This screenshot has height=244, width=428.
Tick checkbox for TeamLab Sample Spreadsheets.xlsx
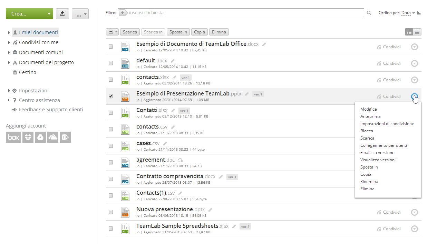tap(111, 228)
